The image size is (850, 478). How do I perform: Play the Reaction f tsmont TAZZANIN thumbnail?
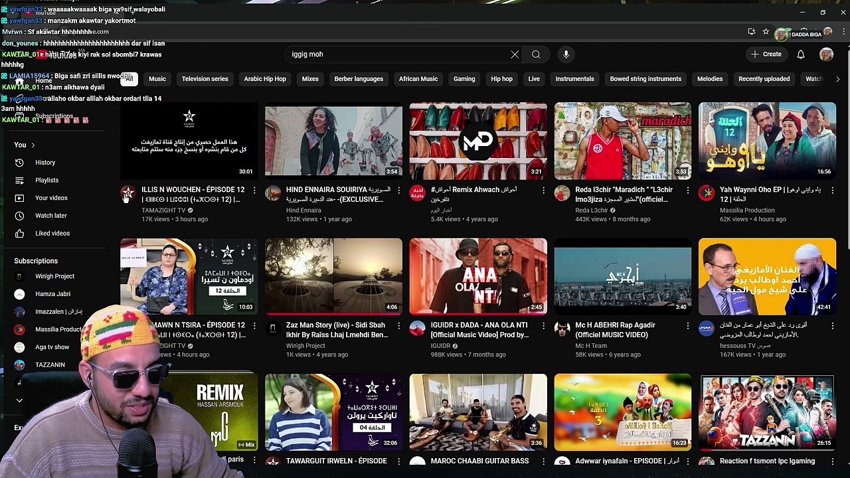coord(767,412)
